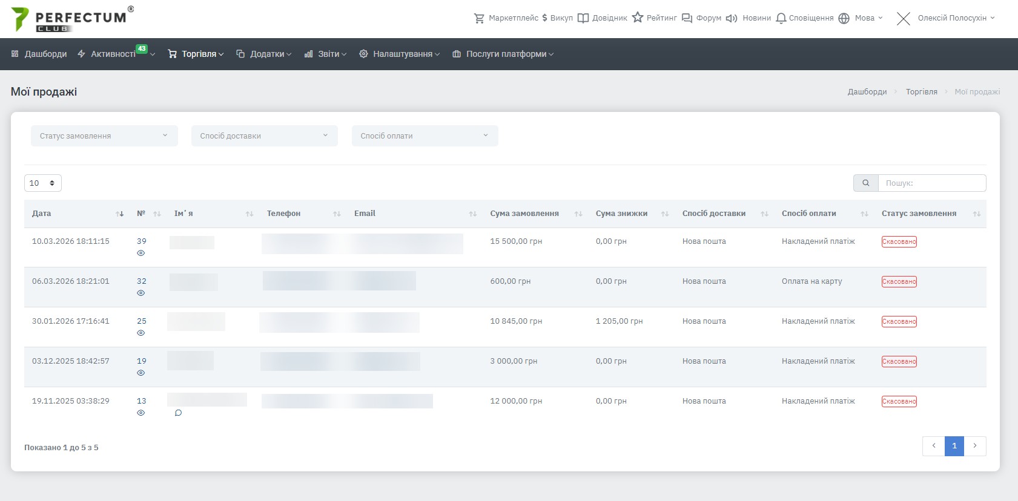The image size is (1018, 501).
Task: Open the Marketplace cart icon
Action: (x=479, y=18)
